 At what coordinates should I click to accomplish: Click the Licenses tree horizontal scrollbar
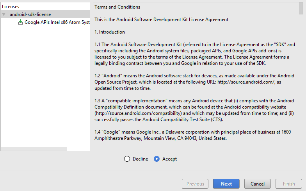pyautogui.click(x=34, y=149)
